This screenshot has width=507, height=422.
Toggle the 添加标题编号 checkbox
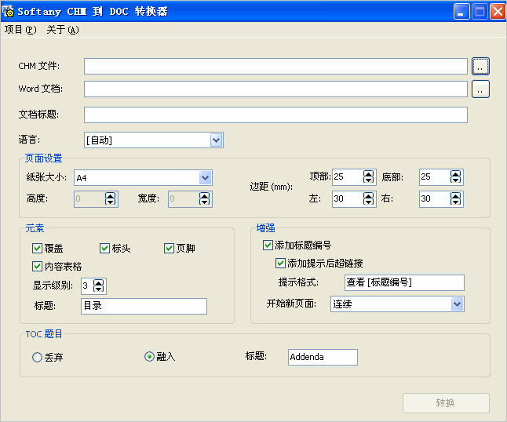pyautogui.click(x=268, y=245)
